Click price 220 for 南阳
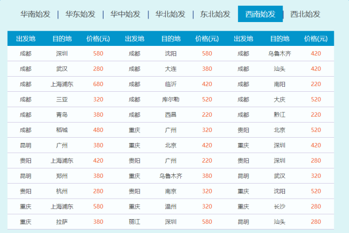 coord(316,84)
